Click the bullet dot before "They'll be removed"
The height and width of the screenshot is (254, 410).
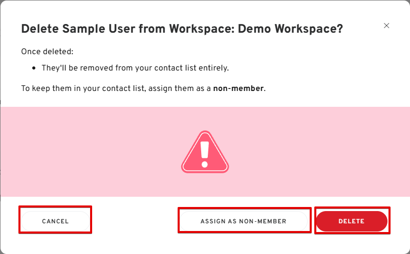coord(34,68)
